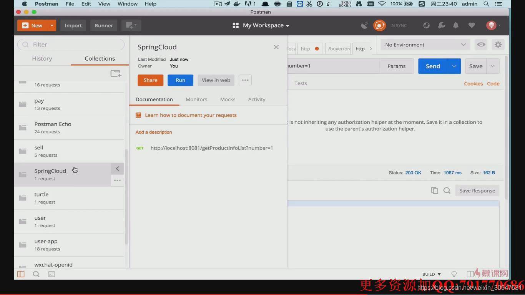Click Add a description link
Viewport: 525px width, 295px height.
(154, 132)
